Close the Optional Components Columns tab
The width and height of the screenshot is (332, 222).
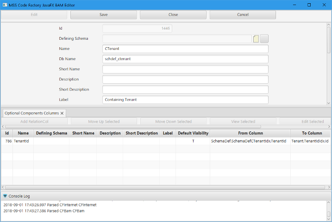point(62,113)
